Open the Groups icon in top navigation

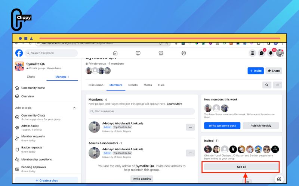pyautogui.click(x=184, y=53)
